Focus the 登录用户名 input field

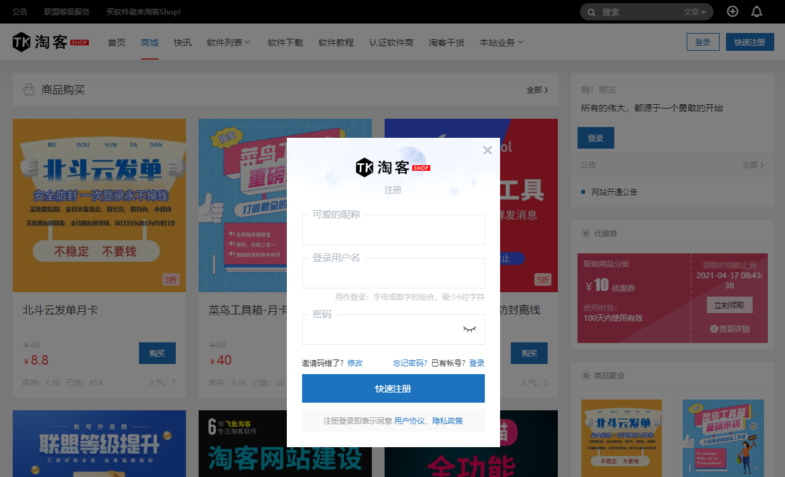pos(393,273)
